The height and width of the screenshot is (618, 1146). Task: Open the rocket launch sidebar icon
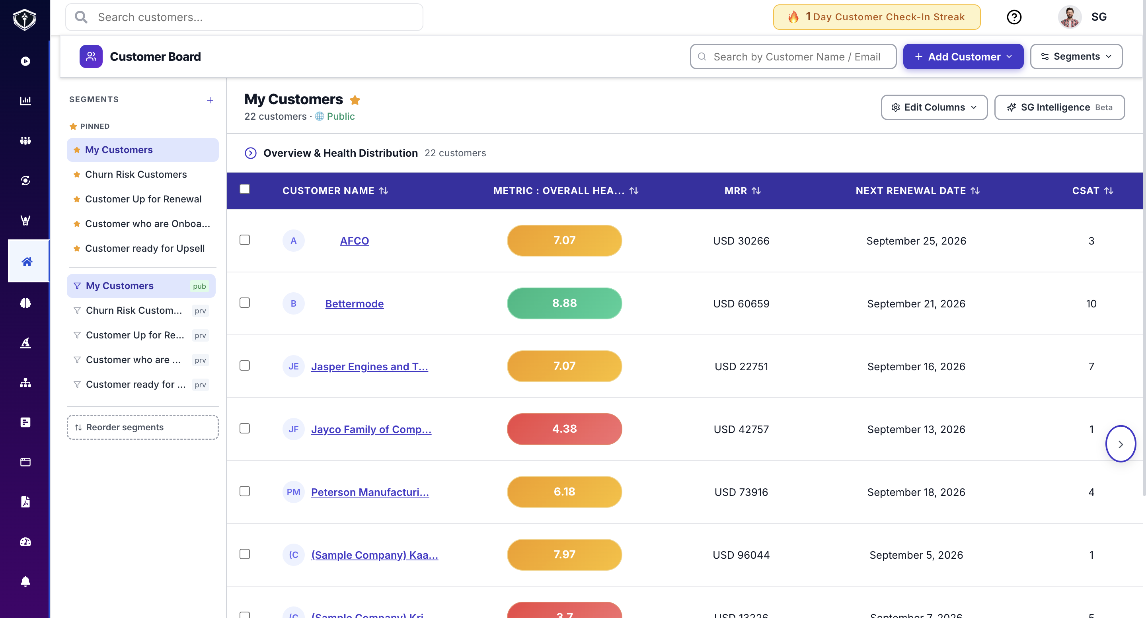tap(25, 343)
